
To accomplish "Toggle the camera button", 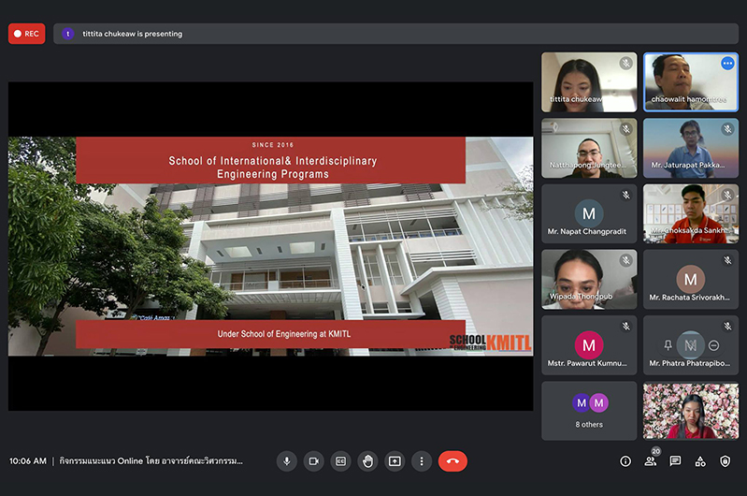I will (314, 461).
